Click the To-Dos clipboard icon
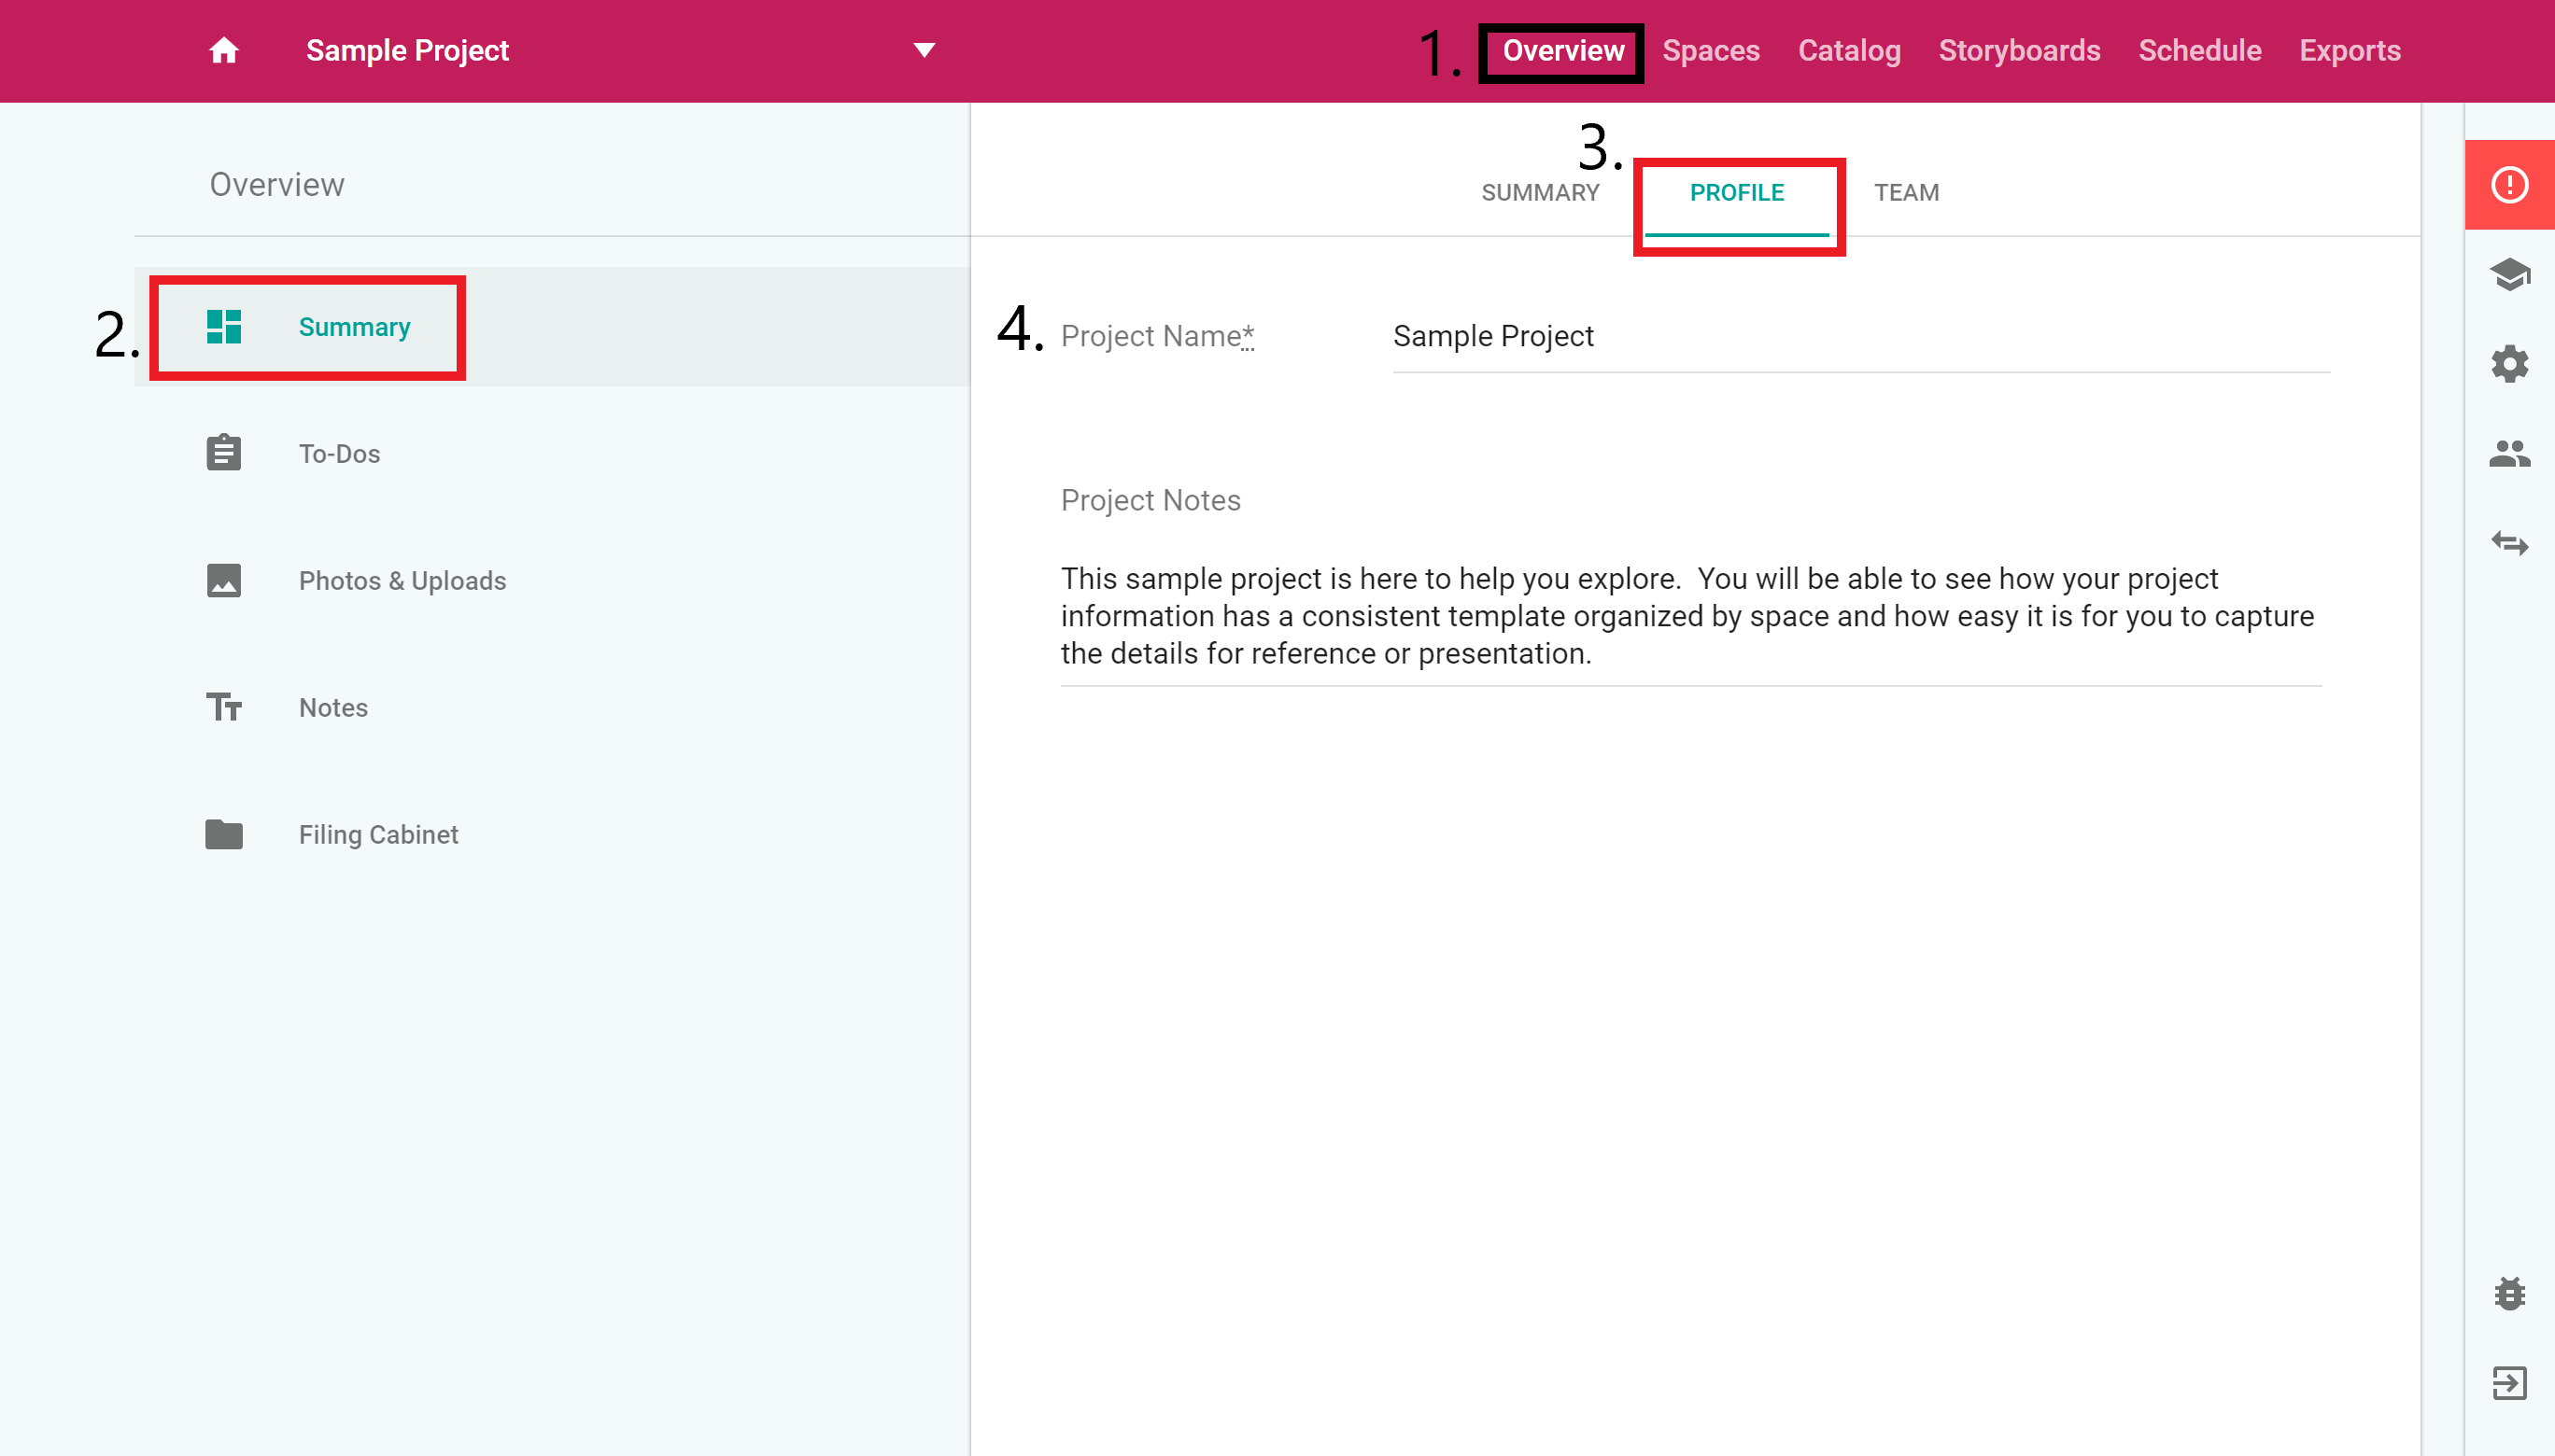This screenshot has height=1456, width=2555. tap(223, 453)
